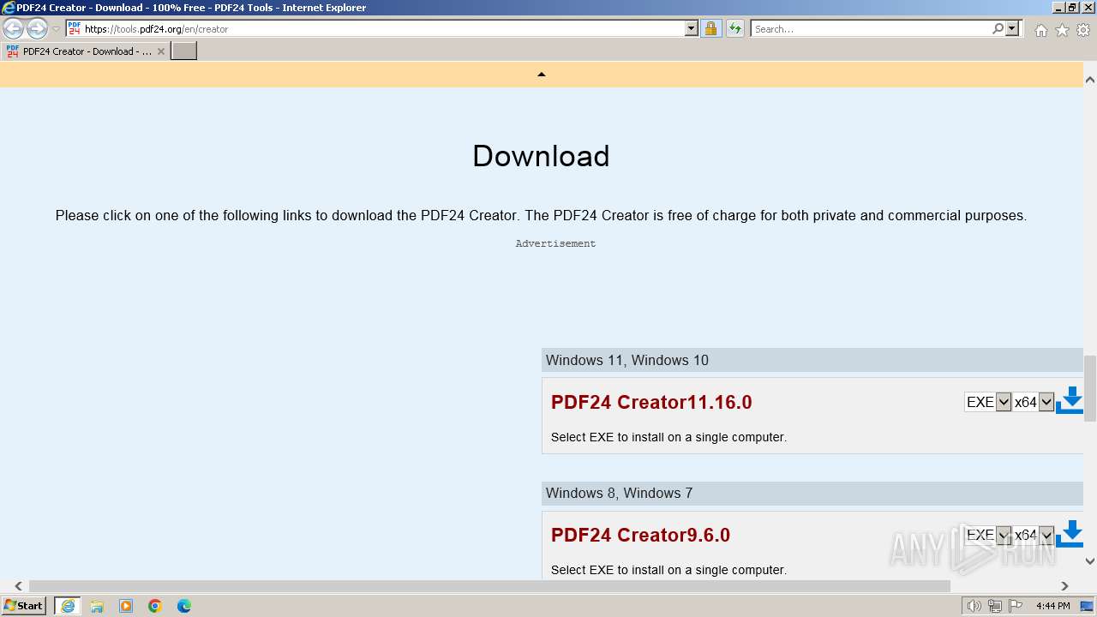Open x64 architecture dropdown for Creator 9.6.0
The image size is (1097, 617).
(x=1033, y=535)
